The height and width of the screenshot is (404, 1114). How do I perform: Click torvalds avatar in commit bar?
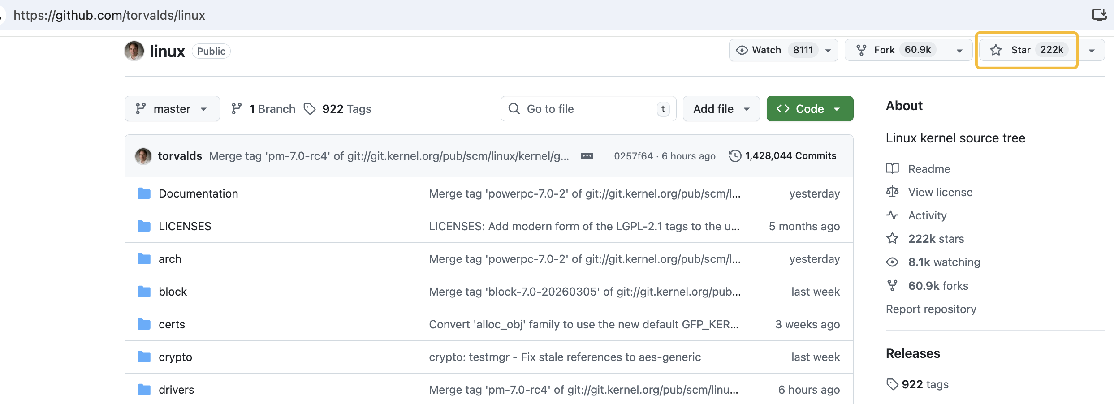pos(143,156)
